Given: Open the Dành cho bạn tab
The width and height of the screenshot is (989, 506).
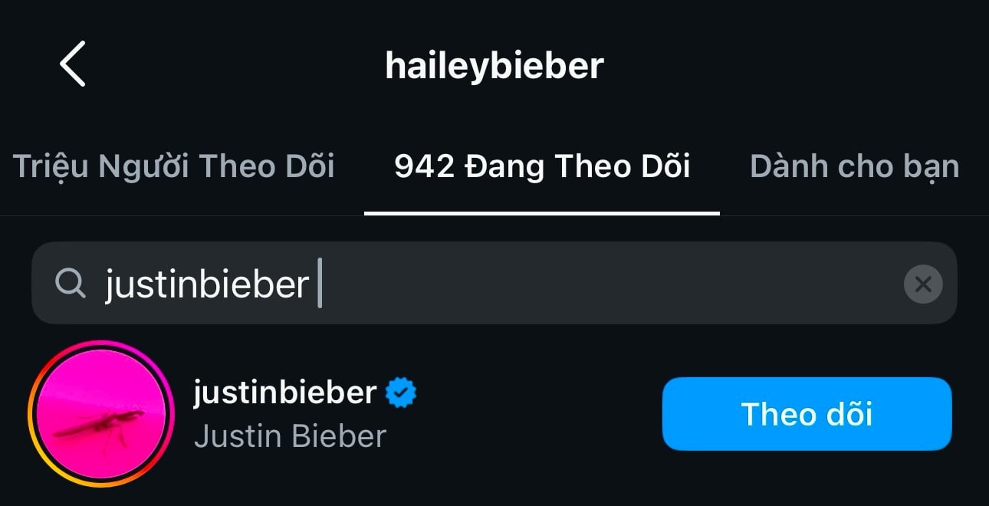Looking at the screenshot, I should click(854, 166).
